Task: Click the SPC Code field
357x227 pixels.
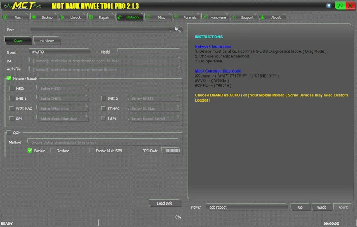Action: (171, 151)
